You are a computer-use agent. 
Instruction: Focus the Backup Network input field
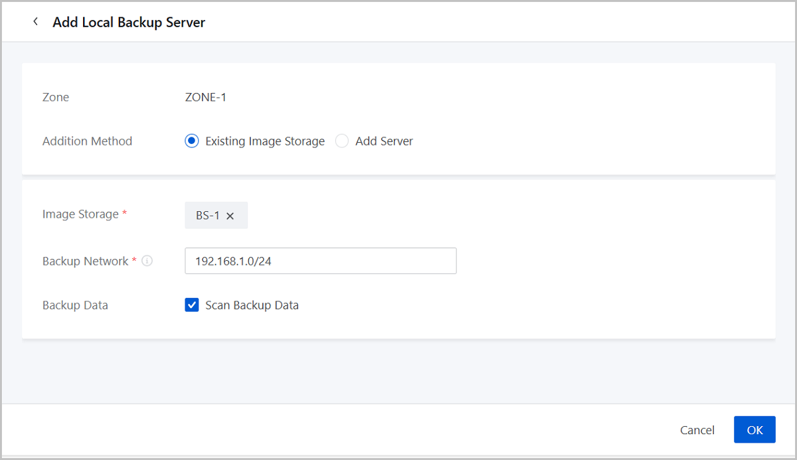(x=320, y=261)
